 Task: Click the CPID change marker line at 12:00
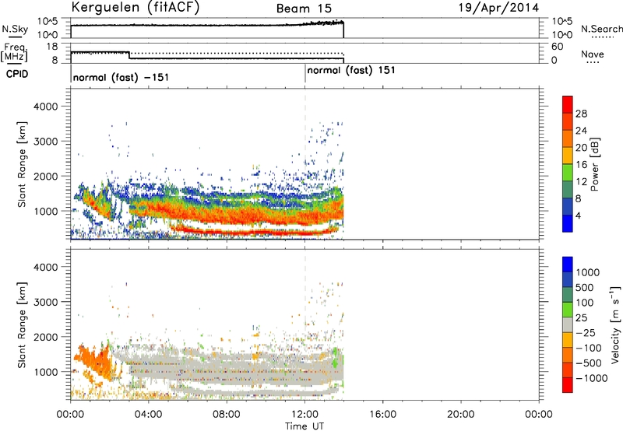(305, 74)
